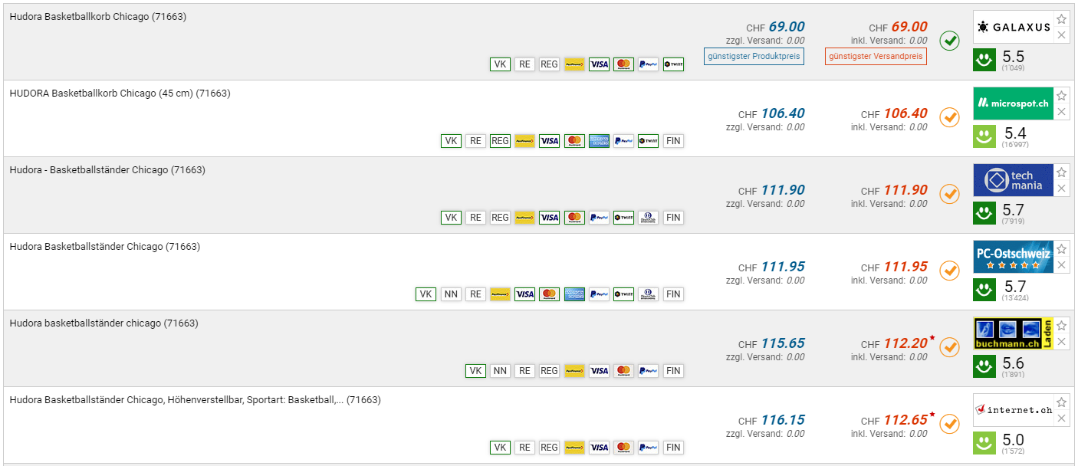
Task: Hide the microspot.ch offer with the X
Action: (x=1062, y=112)
